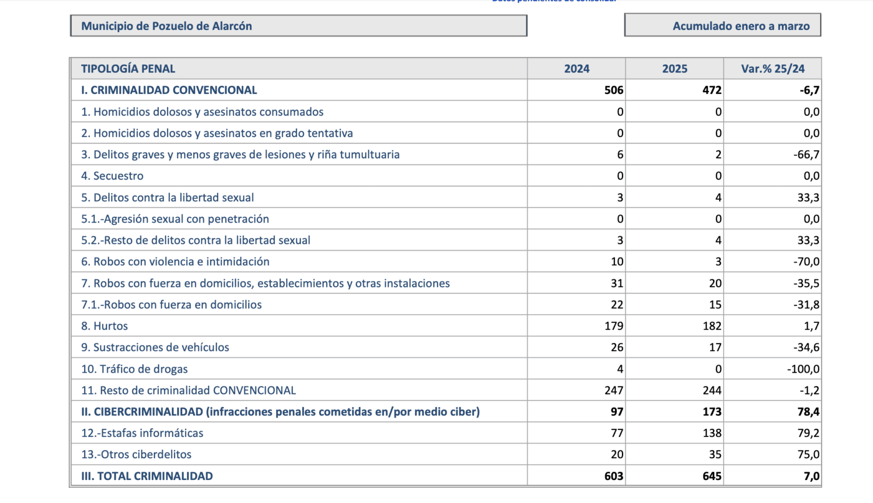Select '7. Robos con fuerza en domicilios, establecimientos' label

pos(266,283)
